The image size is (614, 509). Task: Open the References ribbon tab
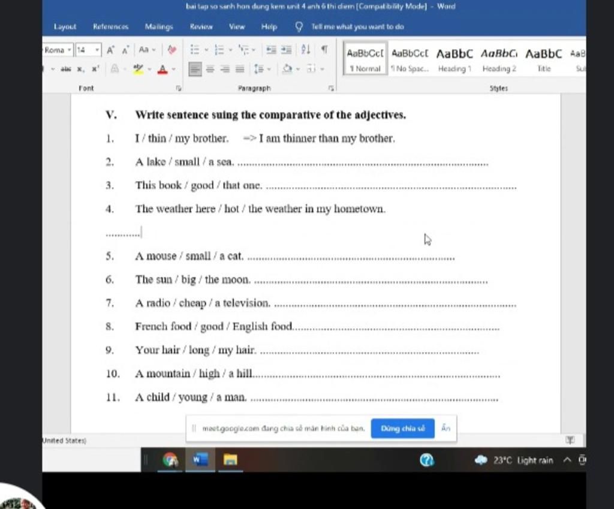point(111,26)
